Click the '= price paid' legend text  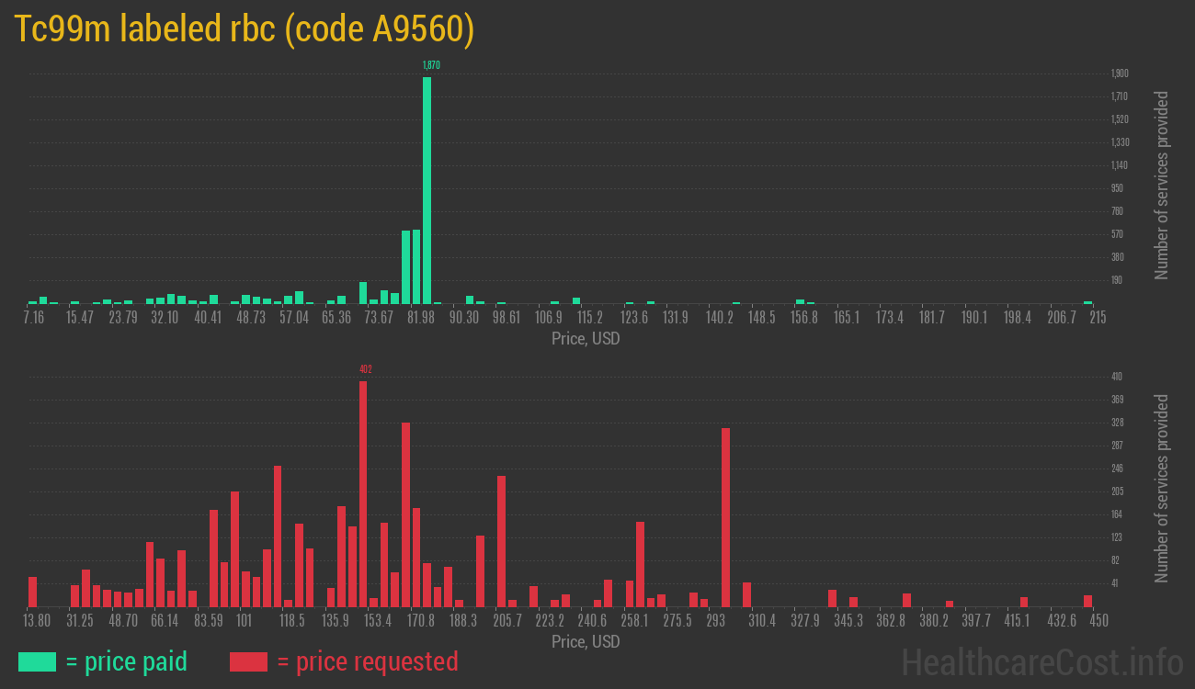click(127, 661)
